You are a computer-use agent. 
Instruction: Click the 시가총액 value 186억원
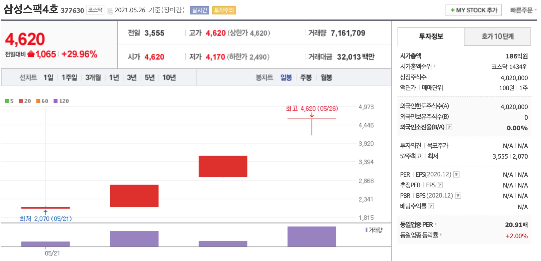click(x=516, y=56)
